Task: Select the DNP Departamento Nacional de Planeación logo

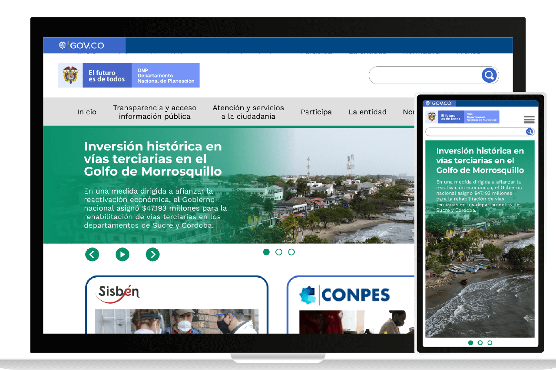Action: pos(165,75)
